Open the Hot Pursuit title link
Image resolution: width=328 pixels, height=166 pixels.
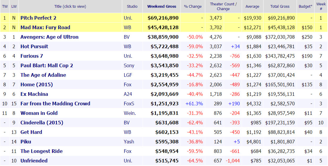pos(34,46)
